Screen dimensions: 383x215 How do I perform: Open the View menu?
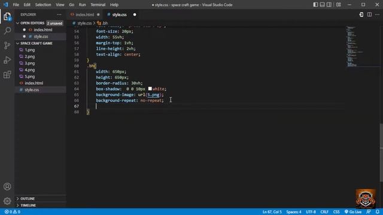(x=60, y=5)
